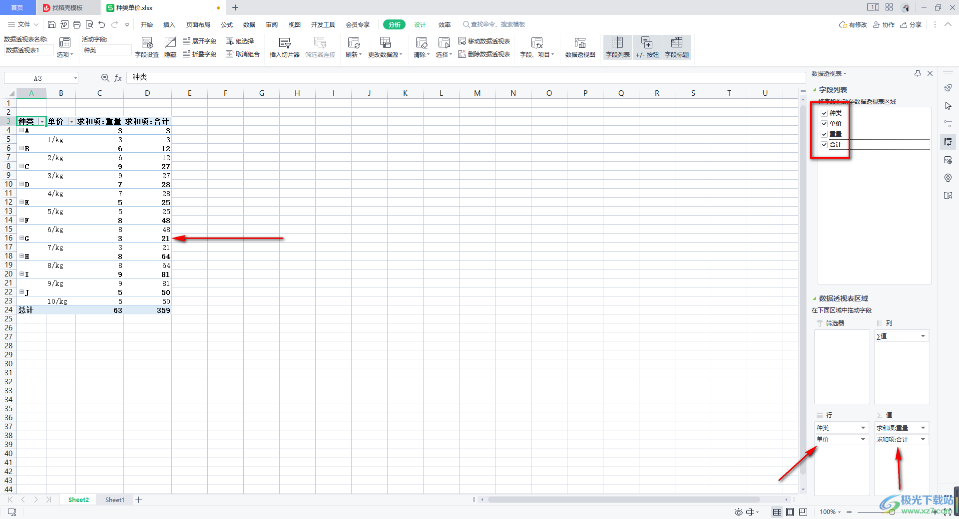Click 折叠字段 collapse field
Screen dimensions: 959x519
pos(199,54)
